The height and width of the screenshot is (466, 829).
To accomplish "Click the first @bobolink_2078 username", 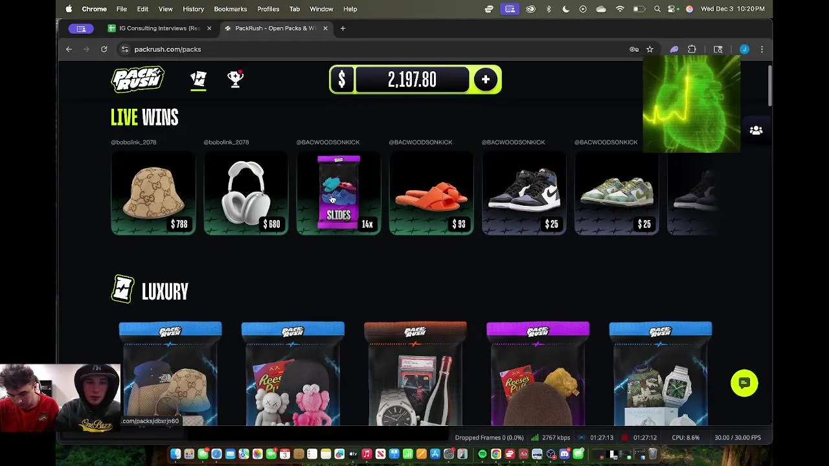I will pos(133,142).
